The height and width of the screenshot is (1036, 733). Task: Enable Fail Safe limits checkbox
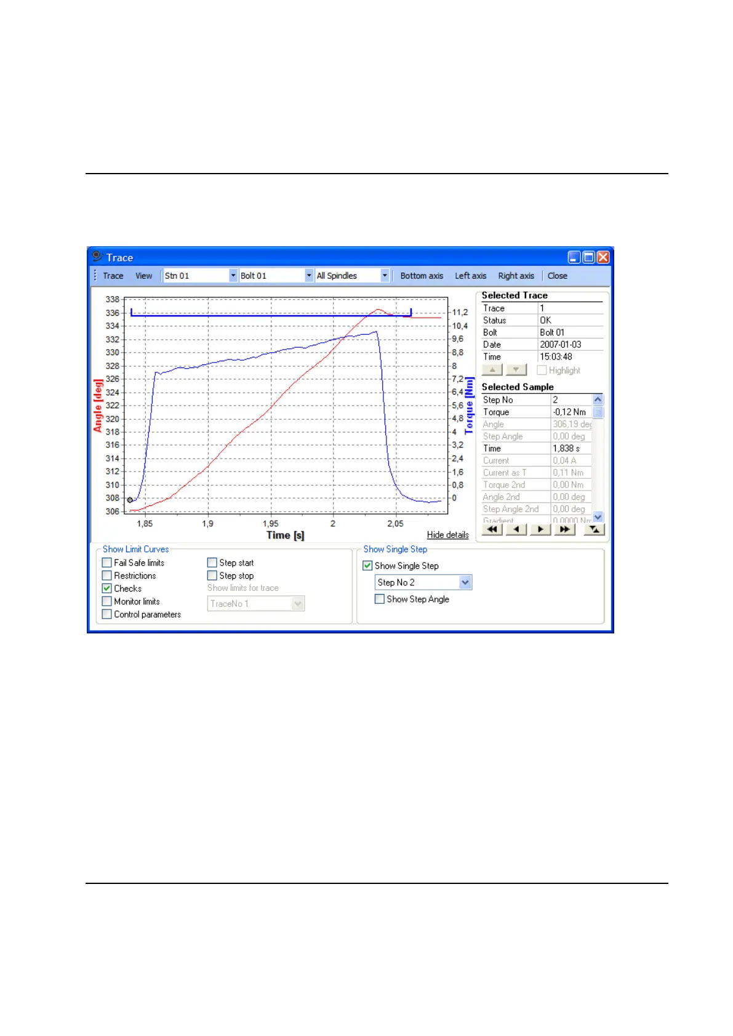[107, 563]
